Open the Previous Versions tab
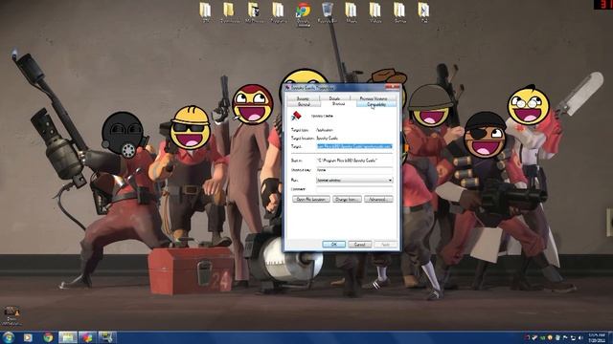The width and height of the screenshot is (613, 344). coord(373,98)
